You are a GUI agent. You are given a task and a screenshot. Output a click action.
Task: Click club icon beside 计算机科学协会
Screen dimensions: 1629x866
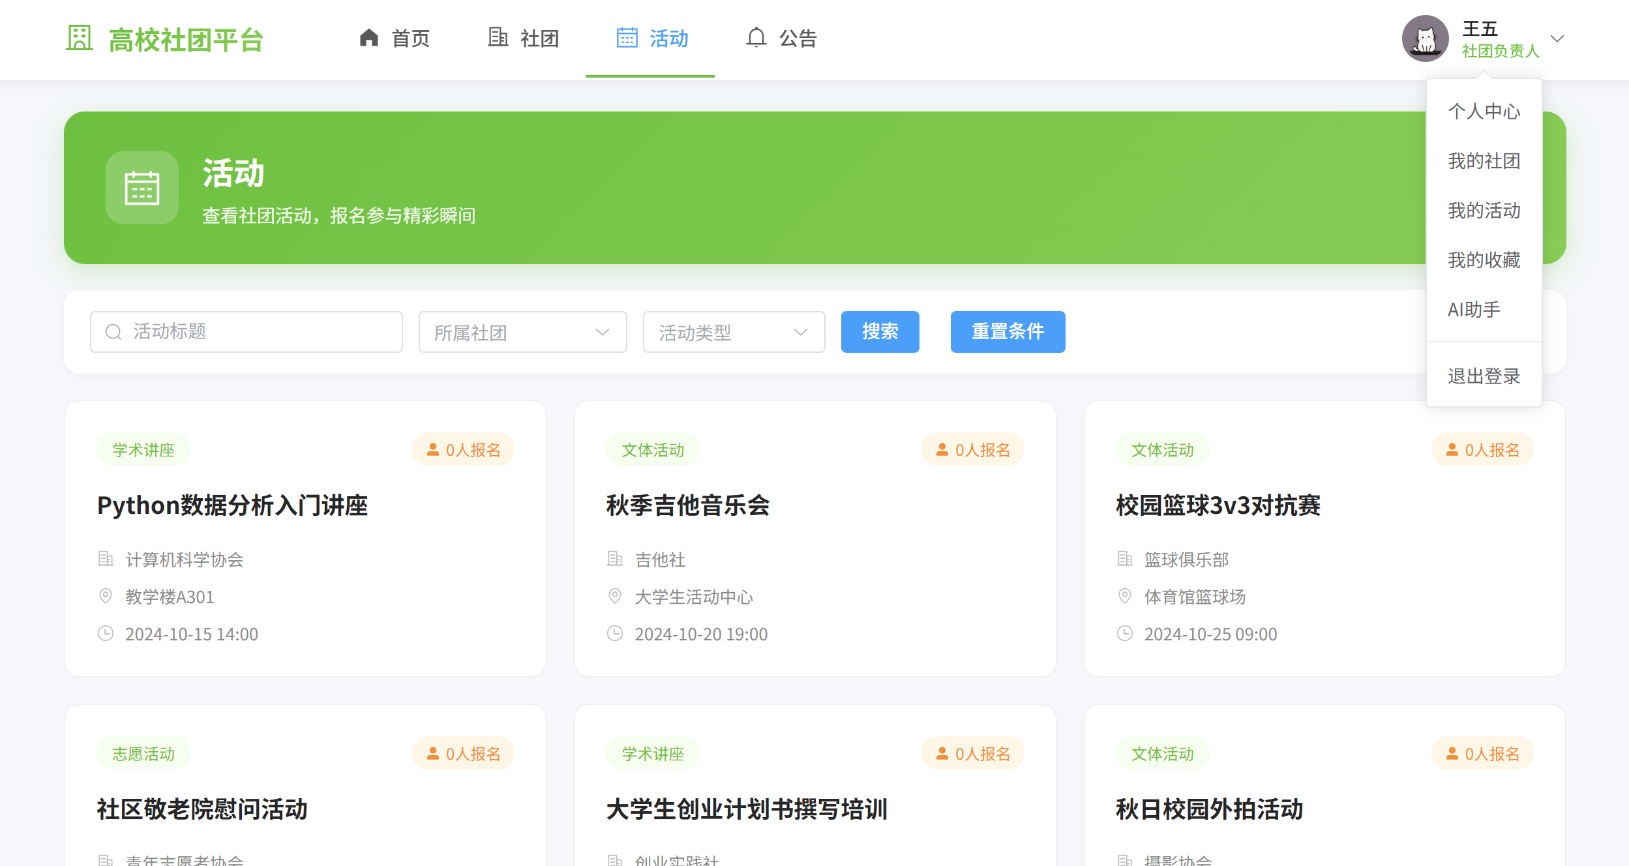click(x=106, y=559)
